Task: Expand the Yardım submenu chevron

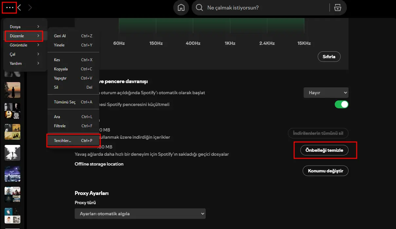Action: click(x=38, y=63)
